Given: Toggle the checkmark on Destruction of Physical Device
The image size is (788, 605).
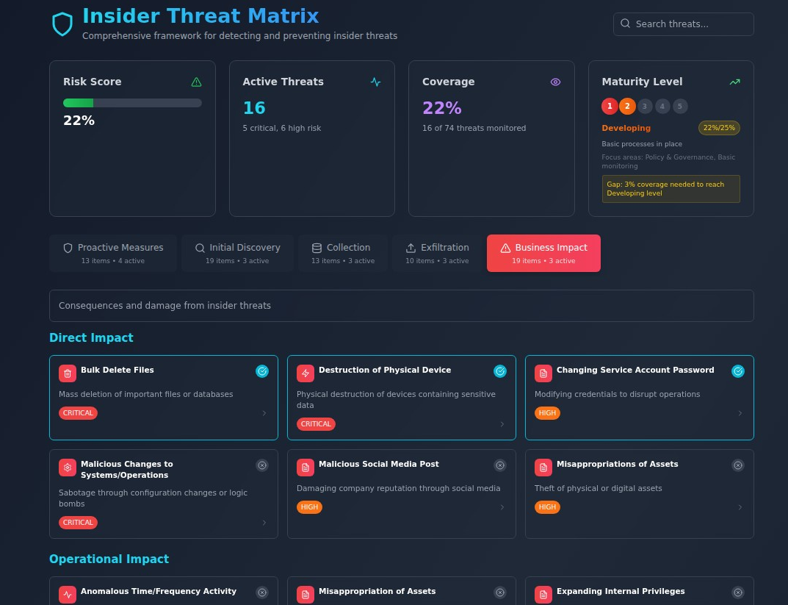Looking at the screenshot, I should [x=500, y=371].
